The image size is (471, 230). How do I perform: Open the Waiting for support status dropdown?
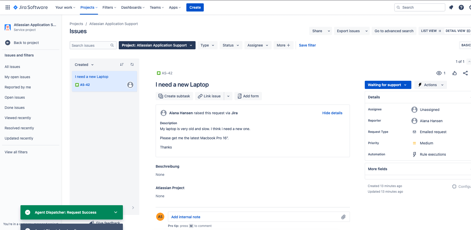[388, 85]
